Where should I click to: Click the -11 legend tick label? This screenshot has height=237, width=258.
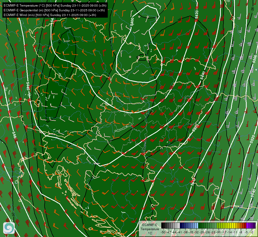[235, 232]
